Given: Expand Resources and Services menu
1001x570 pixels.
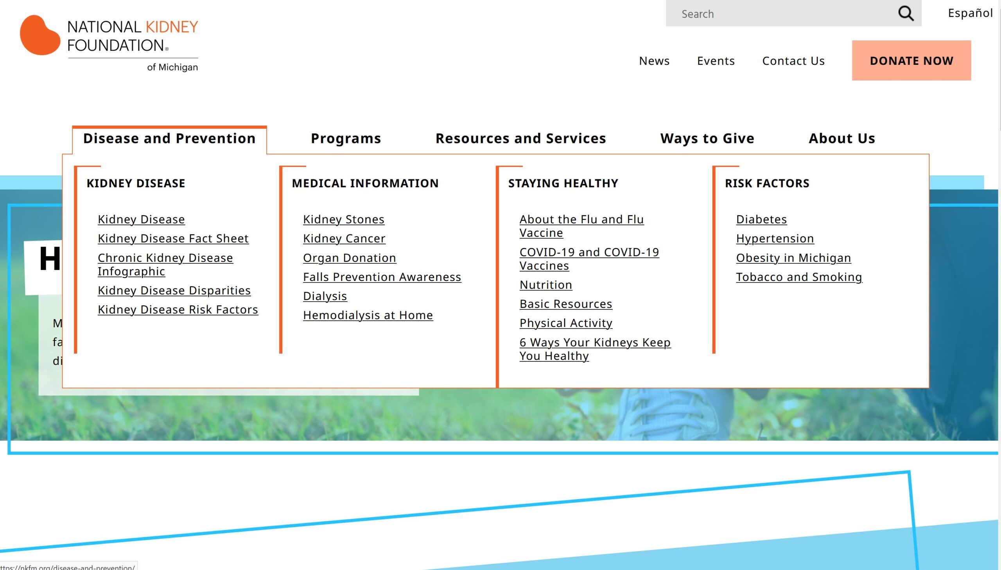Looking at the screenshot, I should tap(520, 138).
